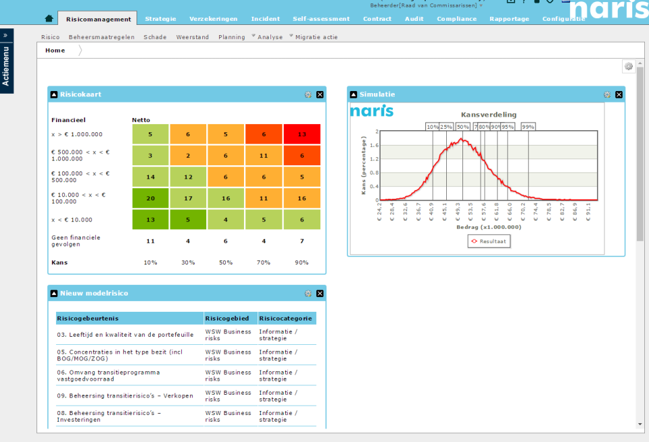
Task: Collapse the Risicokaart panel
Action: tap(53, 94)
